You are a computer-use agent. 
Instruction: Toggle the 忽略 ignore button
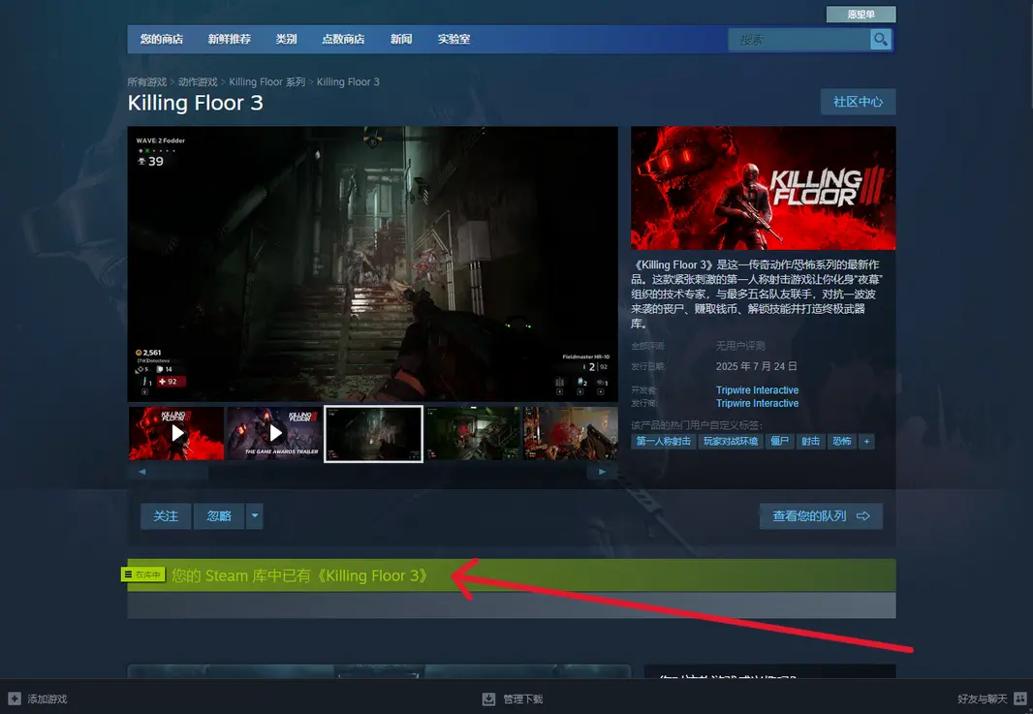tap(219, 516)
